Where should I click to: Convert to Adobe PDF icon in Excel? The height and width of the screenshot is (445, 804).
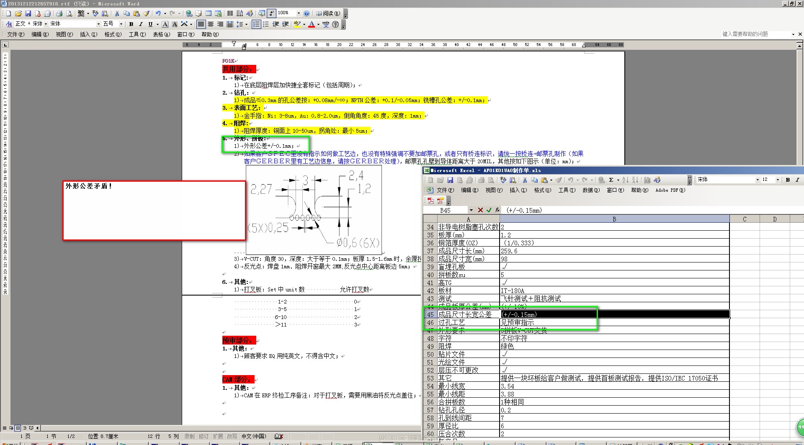pyautogui.click(x=430, y=201)
